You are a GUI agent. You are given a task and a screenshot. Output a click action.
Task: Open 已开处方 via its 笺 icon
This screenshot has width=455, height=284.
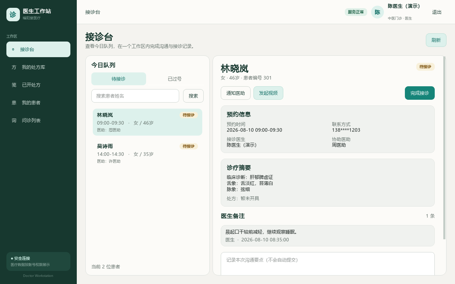[x=14, y=85]
